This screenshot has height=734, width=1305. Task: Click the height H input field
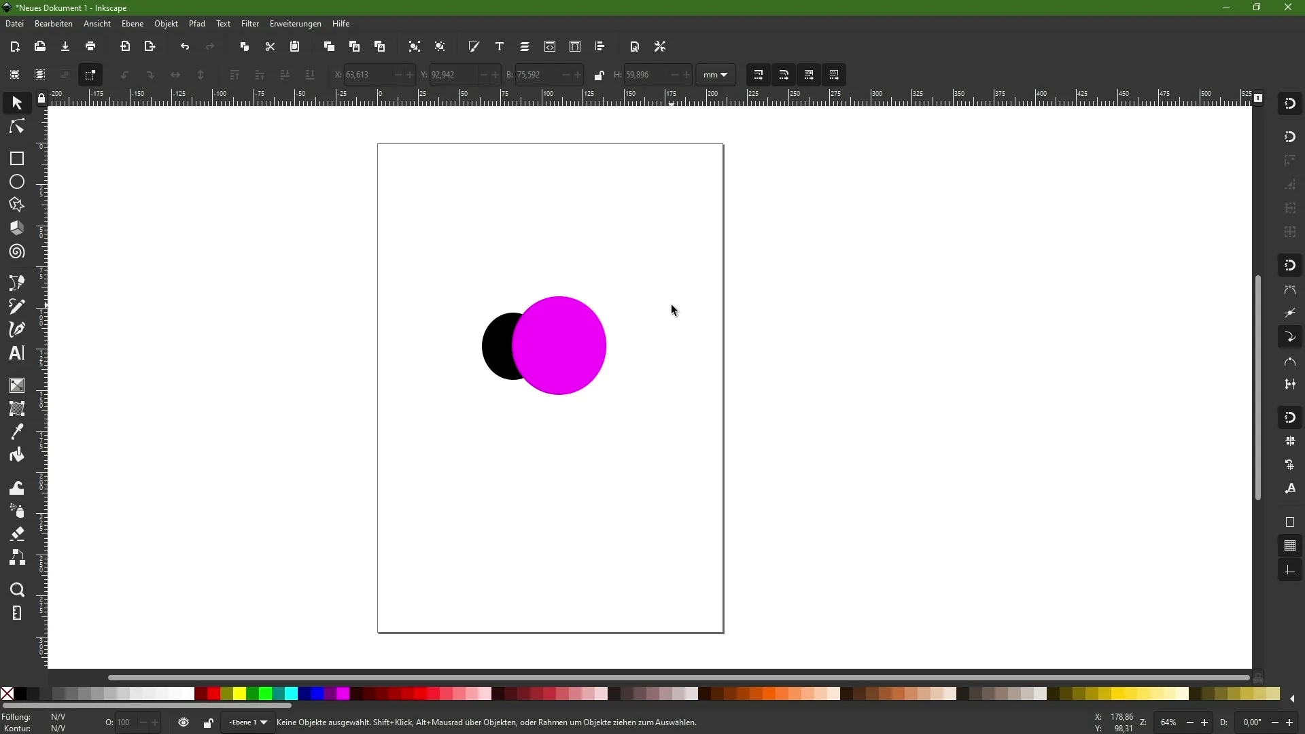[646, 75]
